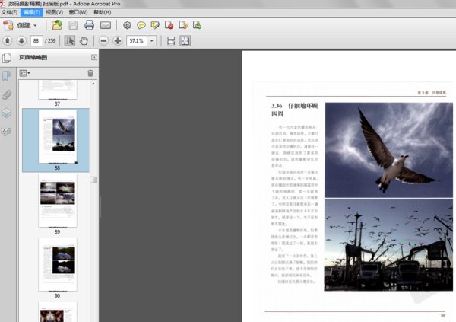Viewport: 456px width, 322px height.
Task: Select page 89 thumbnail
Action: (57, 199)
